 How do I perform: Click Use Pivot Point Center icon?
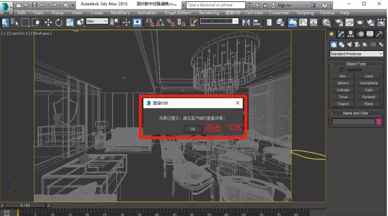(114, 23)
